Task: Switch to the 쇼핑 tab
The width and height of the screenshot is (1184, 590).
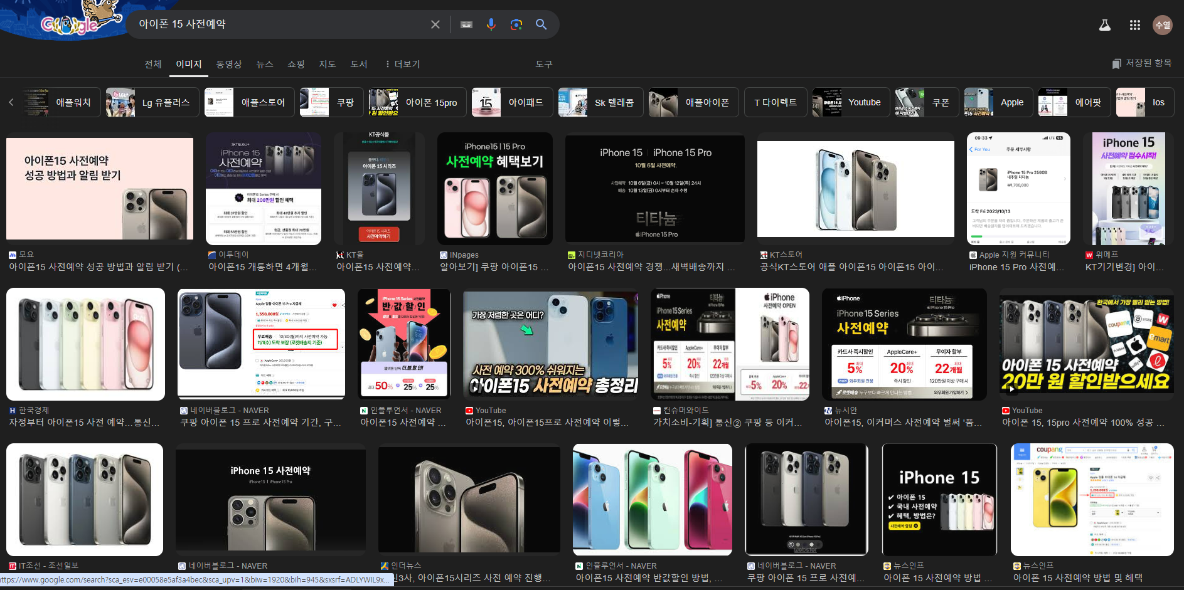Action: pos(296,64)
